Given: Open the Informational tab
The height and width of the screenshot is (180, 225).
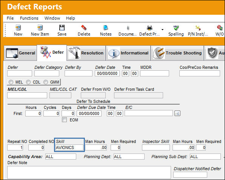Looking at the screenshot, I should (128, 53).
